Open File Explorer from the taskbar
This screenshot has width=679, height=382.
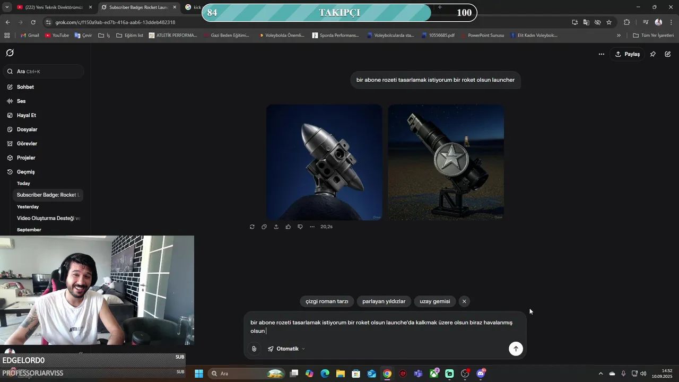click(341, 374)
